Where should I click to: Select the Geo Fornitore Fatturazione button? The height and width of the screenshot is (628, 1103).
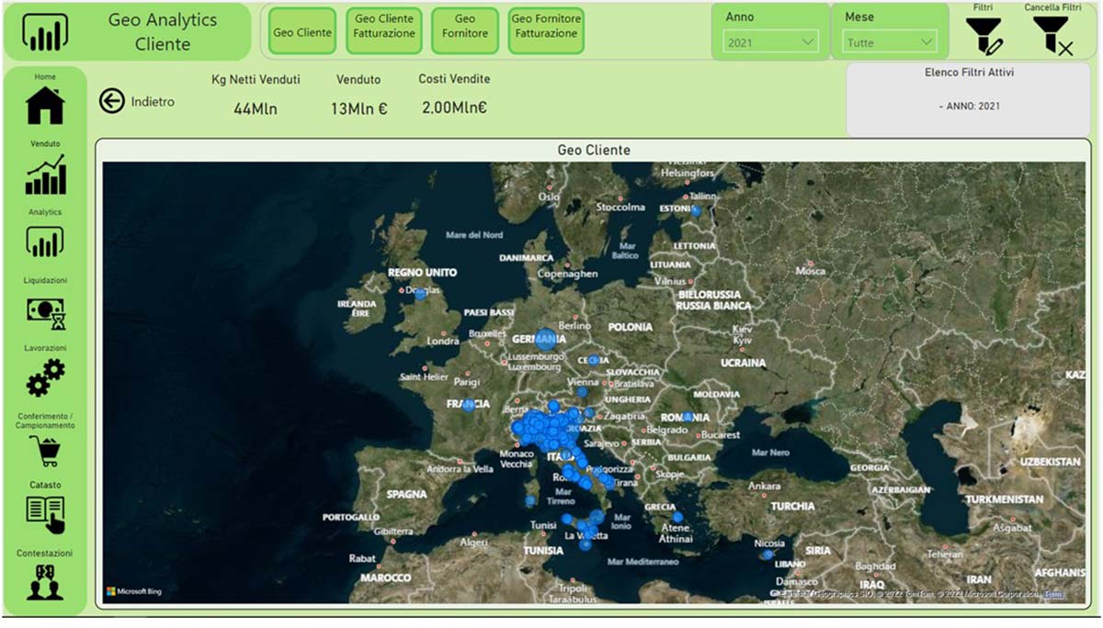(546, 33)
